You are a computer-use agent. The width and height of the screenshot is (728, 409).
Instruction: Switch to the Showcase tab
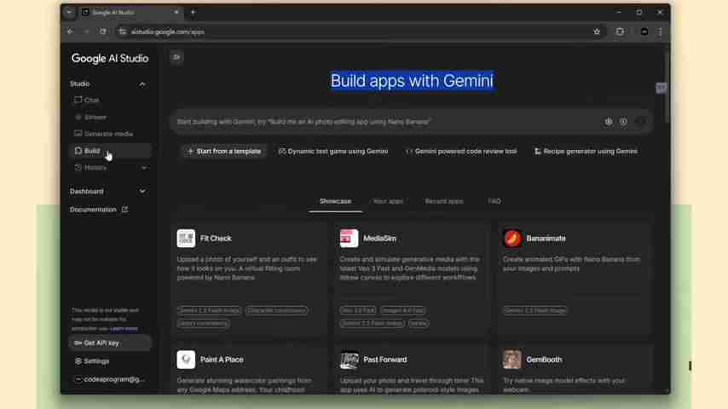click(x=335, y=201)
